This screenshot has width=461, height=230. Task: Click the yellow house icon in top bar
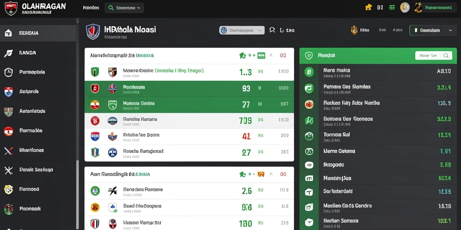click(x=368, y=7)
